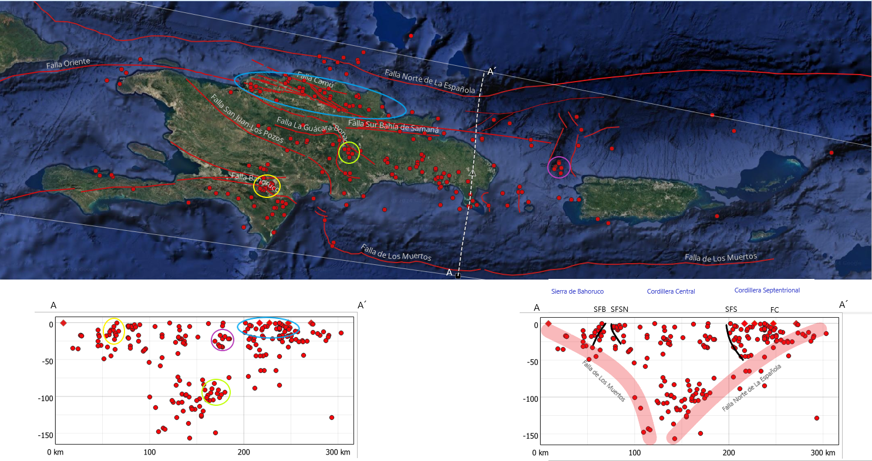Screen dimensions: 872x461
Task: Select the 'Falla Norte de La Española' map label
Action: tap(430, 82)
